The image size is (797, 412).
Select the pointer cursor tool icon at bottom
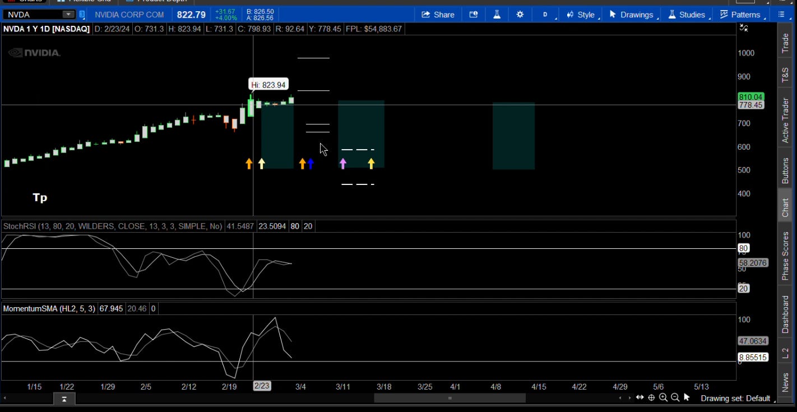(x=687, y=398)
